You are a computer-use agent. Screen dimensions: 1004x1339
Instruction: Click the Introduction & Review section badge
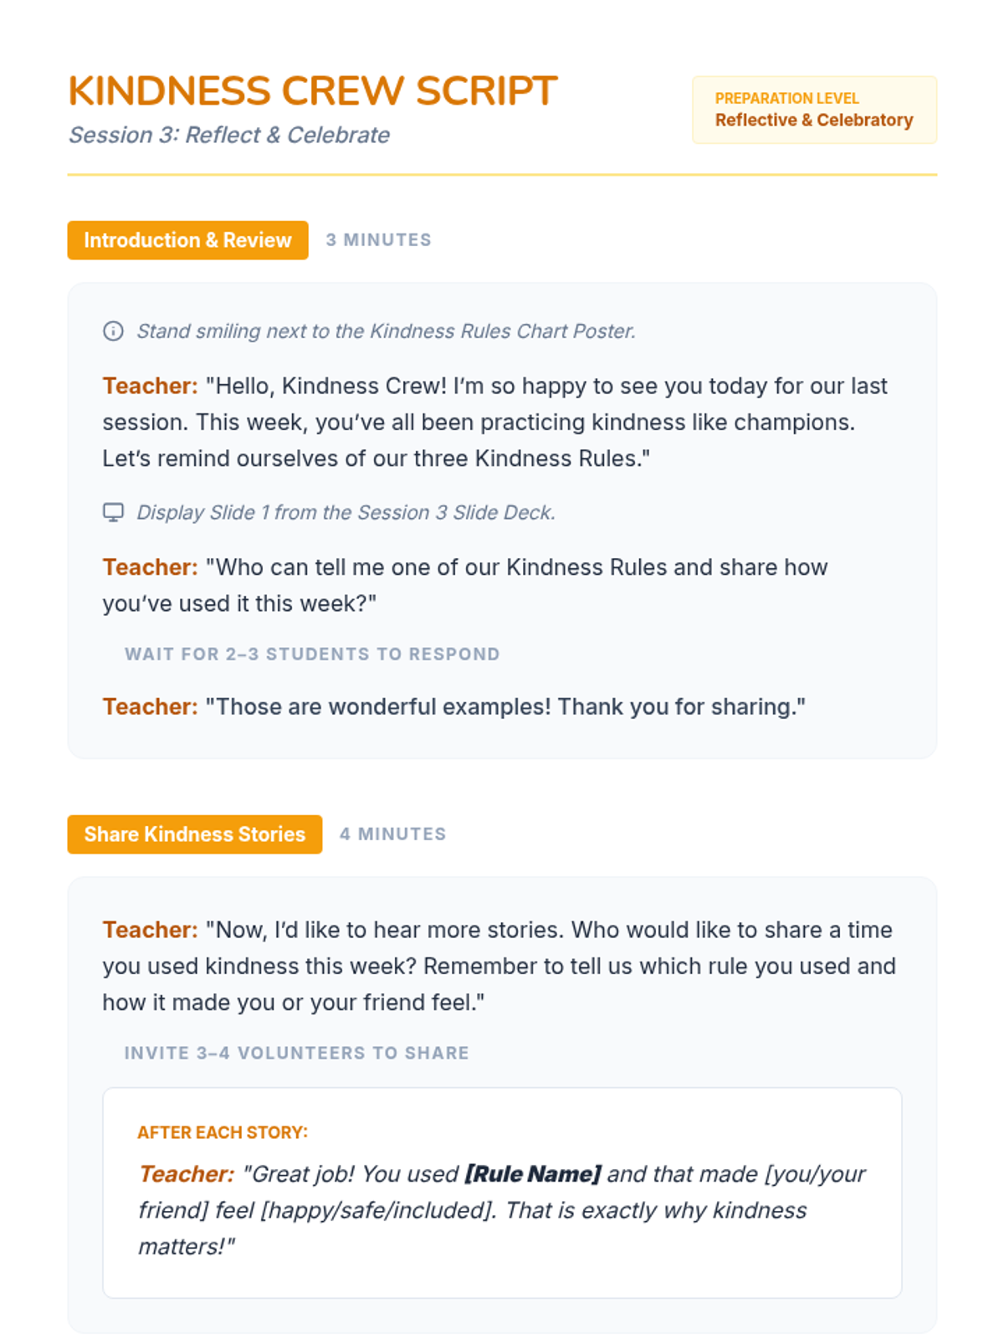tap(187, 240)
